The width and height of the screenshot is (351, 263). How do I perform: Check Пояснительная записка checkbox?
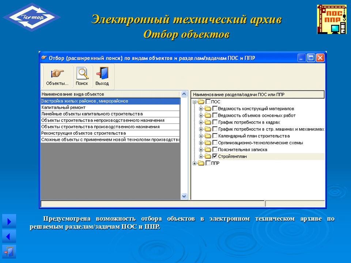click(x=215, y=149)
